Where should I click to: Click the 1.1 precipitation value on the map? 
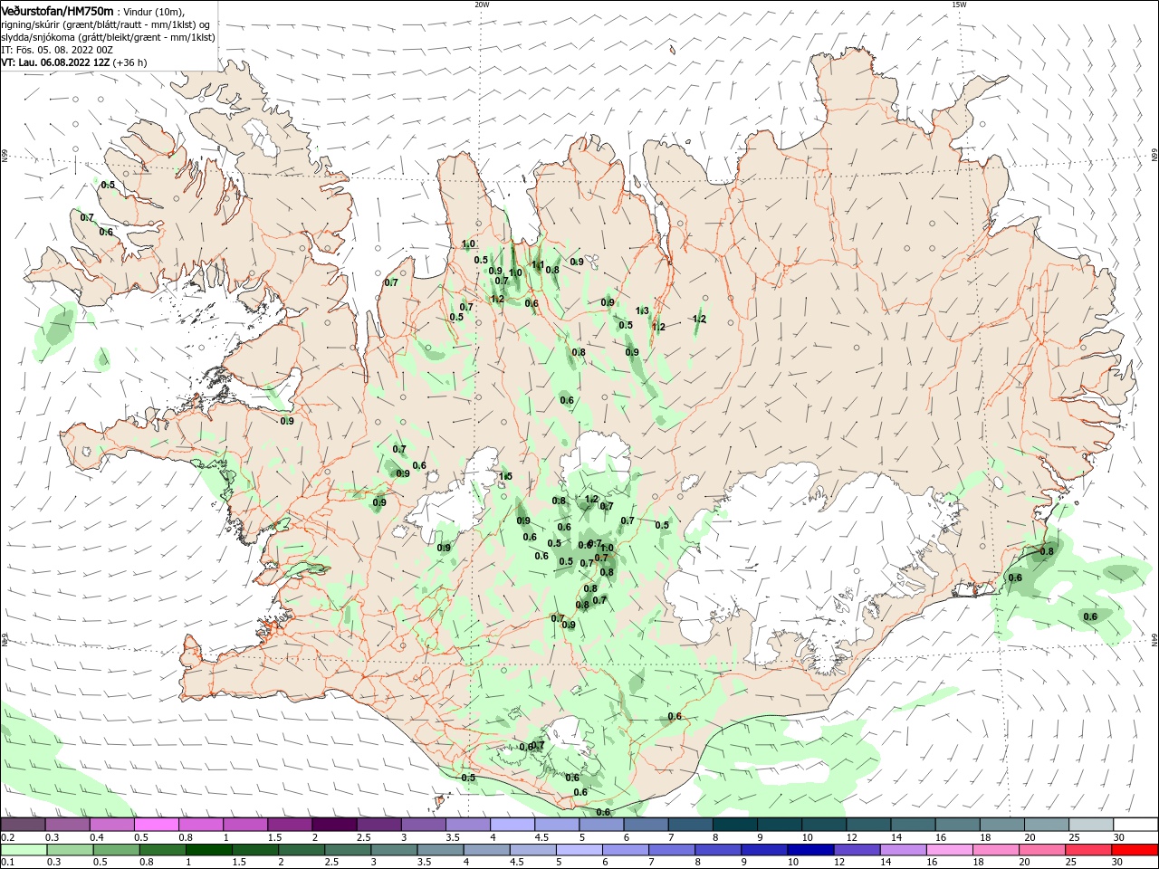(x=538, y=265)
